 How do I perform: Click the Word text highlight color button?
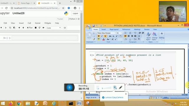tap(99, 39)
